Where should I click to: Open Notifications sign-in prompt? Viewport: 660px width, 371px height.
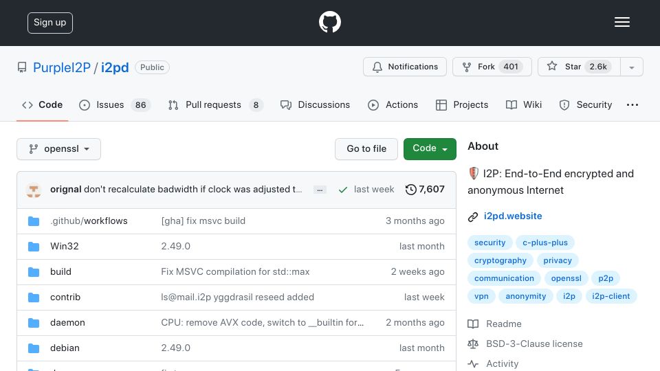(x=404, y=67)
